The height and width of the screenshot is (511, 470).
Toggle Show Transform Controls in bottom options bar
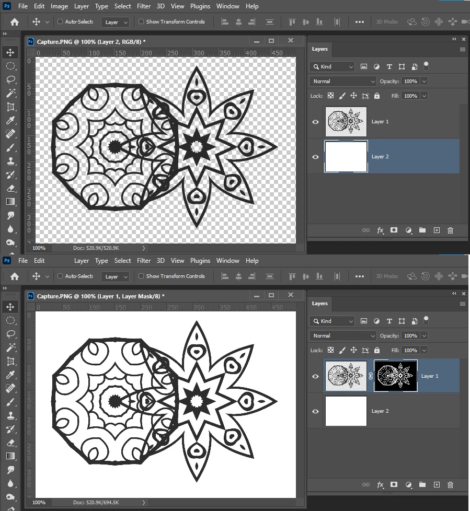tap(141, 276)
